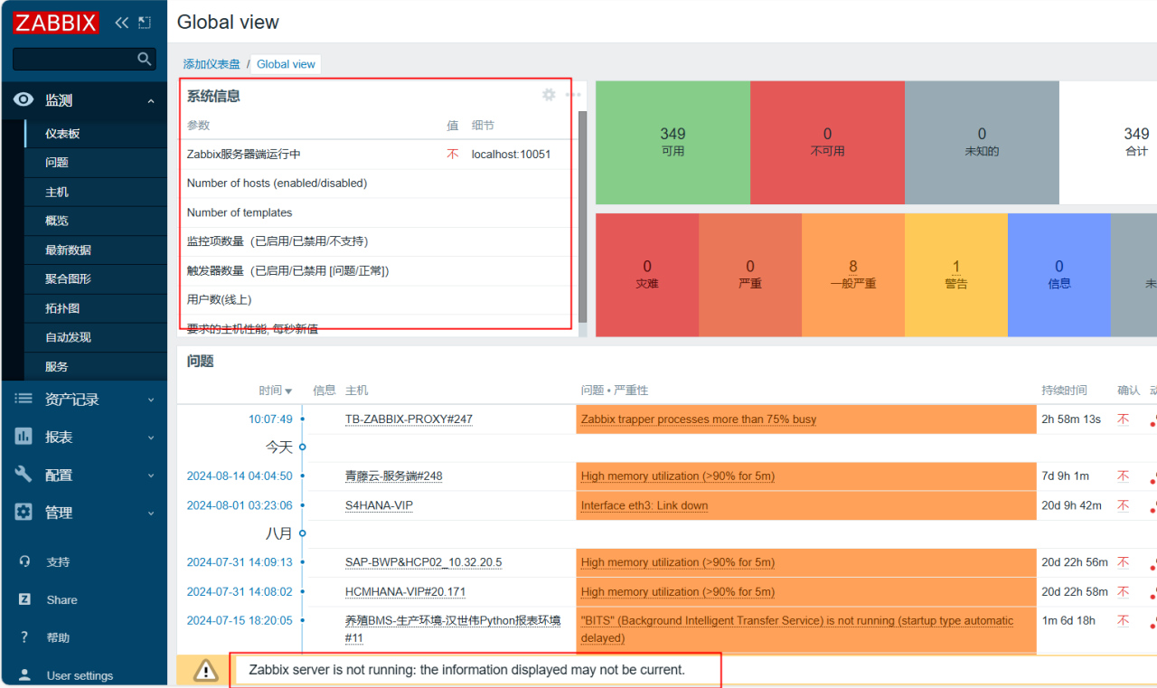This screenshot has width=1157, height=688.
Task: Click 添加仪表盘 breadcrumb link
Action: tap(212, 64)
